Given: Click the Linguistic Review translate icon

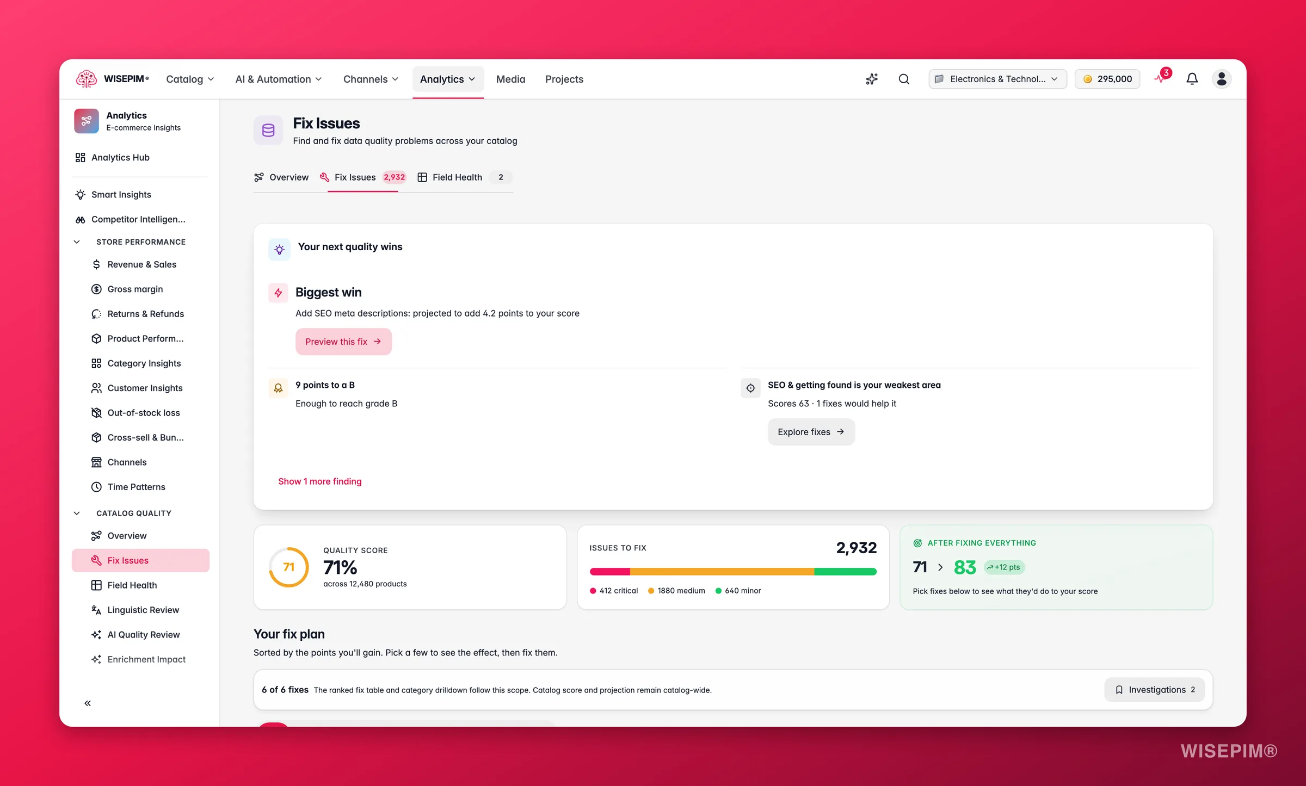Looking at the screenshot, I should (96, 610).
